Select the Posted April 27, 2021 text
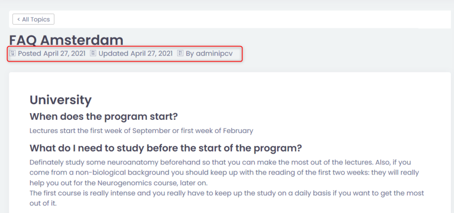Image resolution: width=454 pixels, height=213 pixels. [51, 53]
